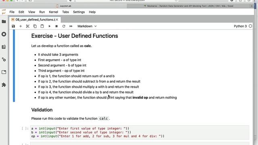Click 'If op is 2' subtract bullet line

pos(89,81)
